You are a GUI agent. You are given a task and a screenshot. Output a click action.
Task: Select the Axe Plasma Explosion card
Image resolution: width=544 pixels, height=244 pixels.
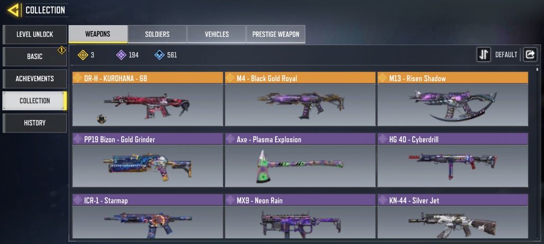tap(300, 160)
